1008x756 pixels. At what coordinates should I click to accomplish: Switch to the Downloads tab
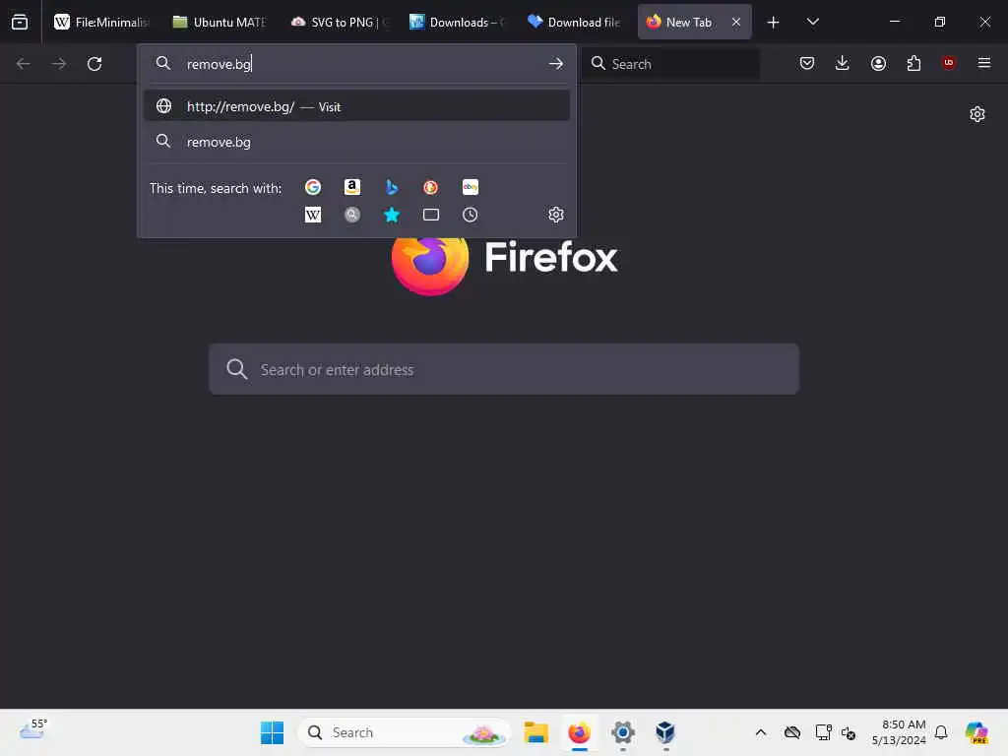(x=457, y=23)
